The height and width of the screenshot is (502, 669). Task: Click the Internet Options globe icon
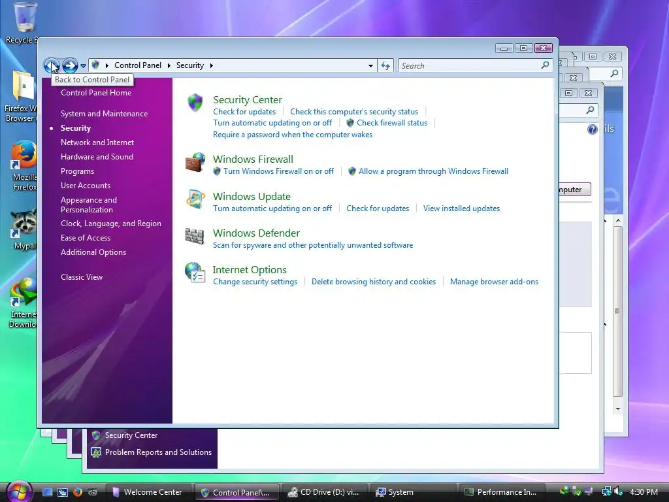point(195,273)
